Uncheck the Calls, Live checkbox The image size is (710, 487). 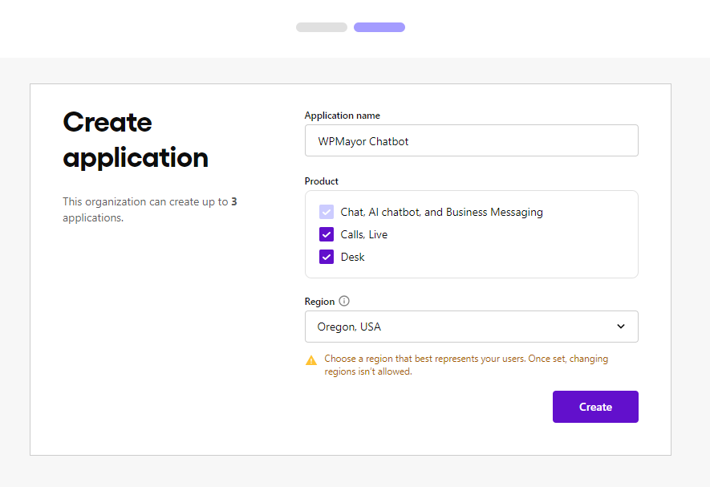(327, 235)
